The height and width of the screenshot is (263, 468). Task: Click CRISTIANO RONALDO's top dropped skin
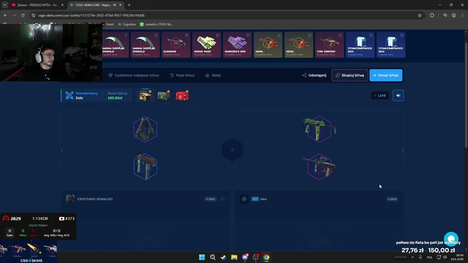click(145, 129)
